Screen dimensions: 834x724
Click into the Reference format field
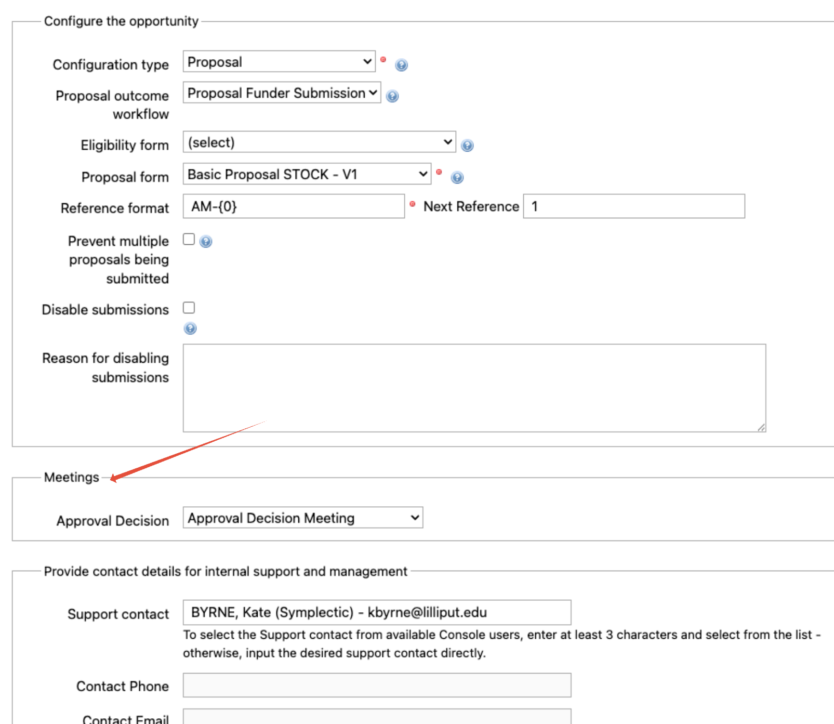tap(294, 206)
